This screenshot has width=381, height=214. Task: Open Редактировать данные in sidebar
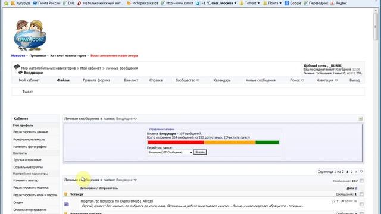click(30, 132)
